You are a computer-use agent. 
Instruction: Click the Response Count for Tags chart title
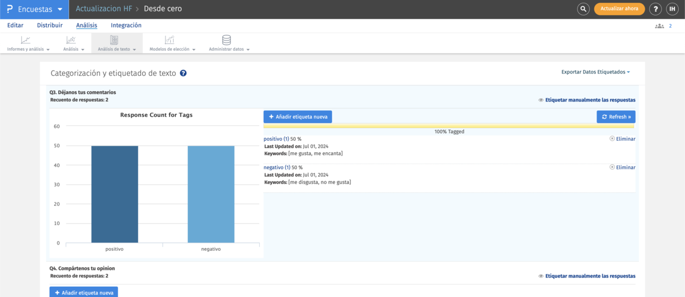coord(156,115)
